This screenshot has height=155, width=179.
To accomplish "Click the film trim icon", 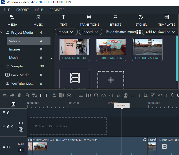I will (61, 95).
